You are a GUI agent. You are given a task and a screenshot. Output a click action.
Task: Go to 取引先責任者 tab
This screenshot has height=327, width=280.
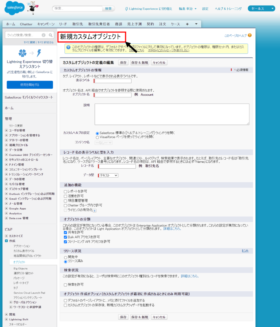tap(99, 24)
